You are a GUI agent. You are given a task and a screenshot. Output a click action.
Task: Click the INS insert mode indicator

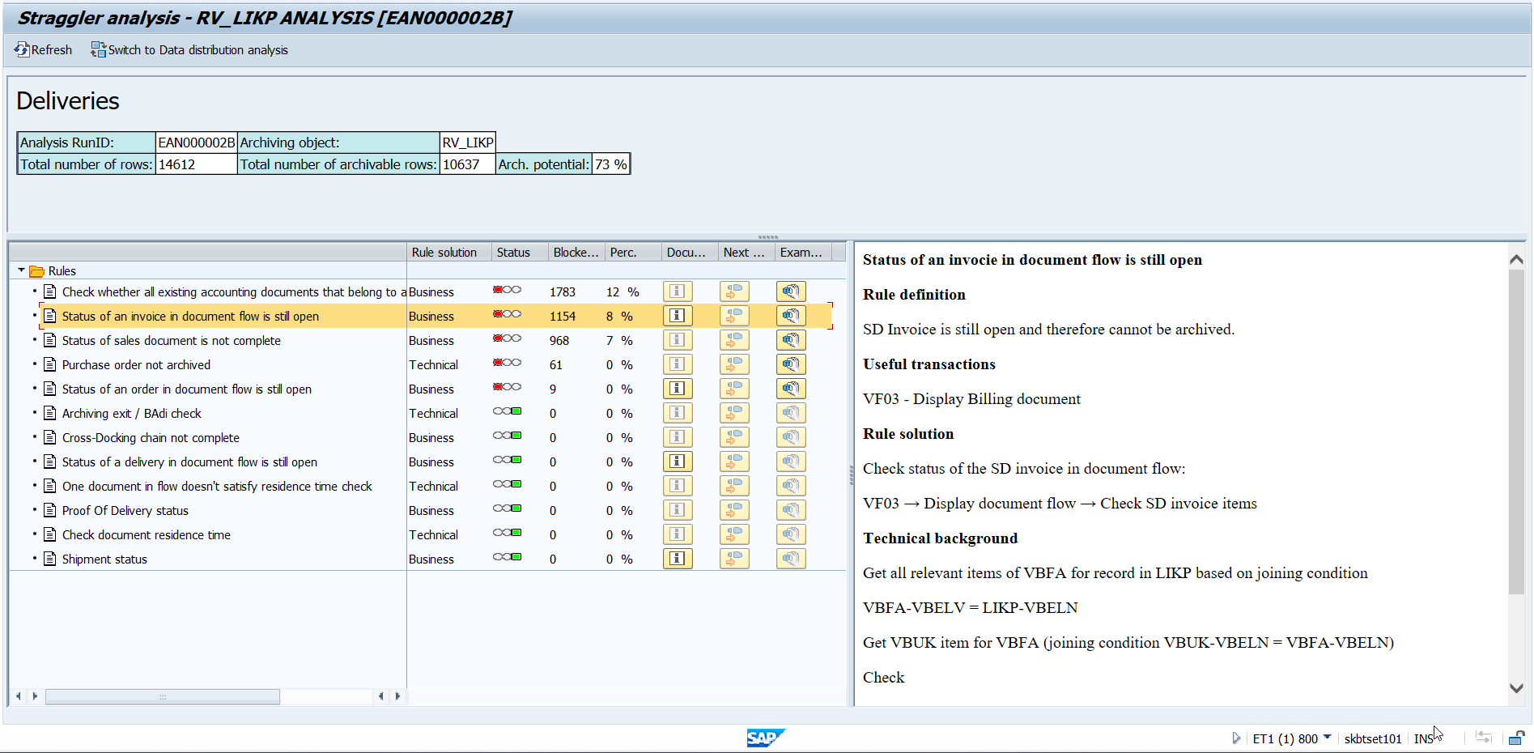pos(1423,738)
